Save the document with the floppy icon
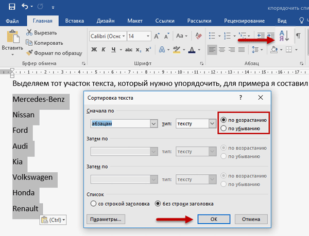Viewport: 309px width, 236px height. point(12,7)
